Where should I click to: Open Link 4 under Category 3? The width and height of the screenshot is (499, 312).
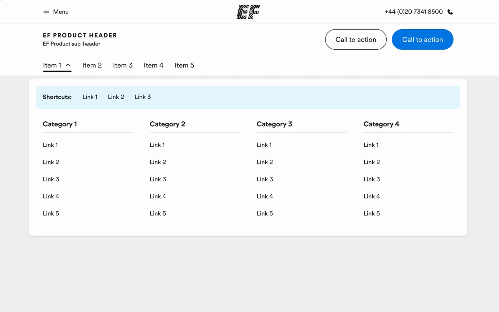[x=265, y=196]
